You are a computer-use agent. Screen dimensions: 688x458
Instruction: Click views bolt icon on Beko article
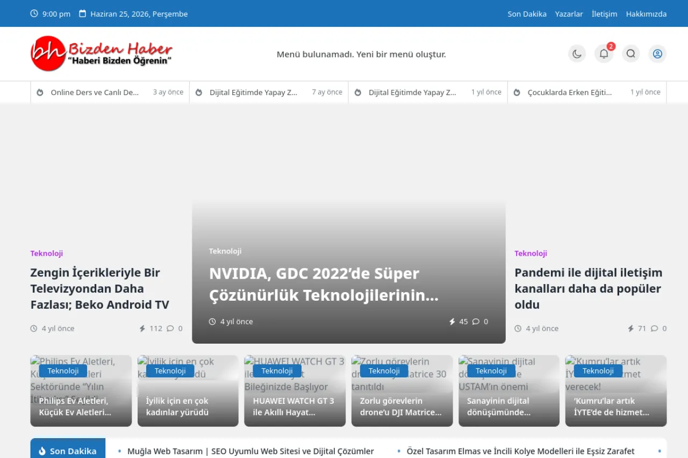click(142, 328)
